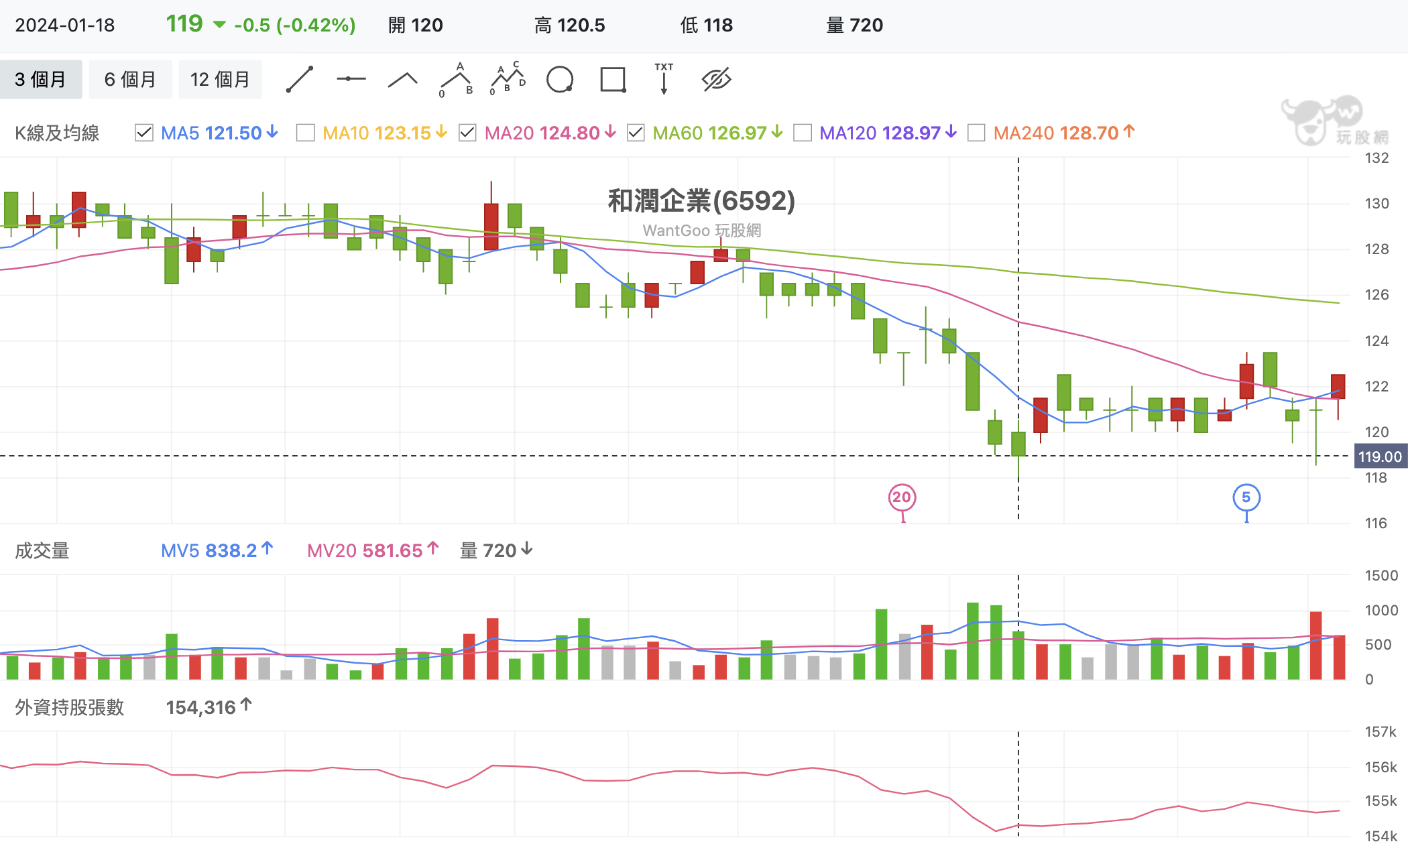Click the MV20 581.65 volume average label
Screen dimensions: 1408x854
click(373, 550)
